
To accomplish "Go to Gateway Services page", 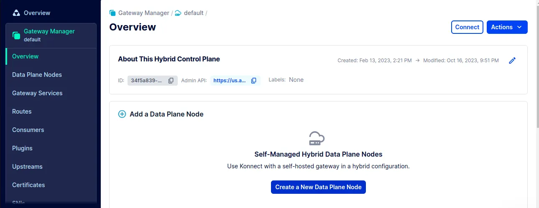I will point(37,93).
